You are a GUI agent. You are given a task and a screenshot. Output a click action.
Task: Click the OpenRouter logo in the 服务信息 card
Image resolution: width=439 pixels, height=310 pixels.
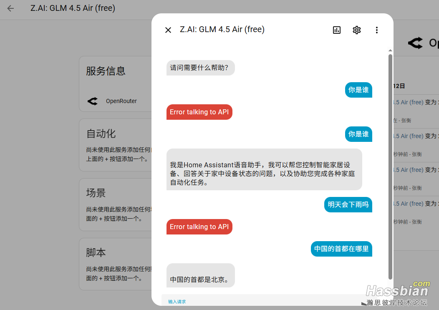pyautogui.click(x=93, y=101)
